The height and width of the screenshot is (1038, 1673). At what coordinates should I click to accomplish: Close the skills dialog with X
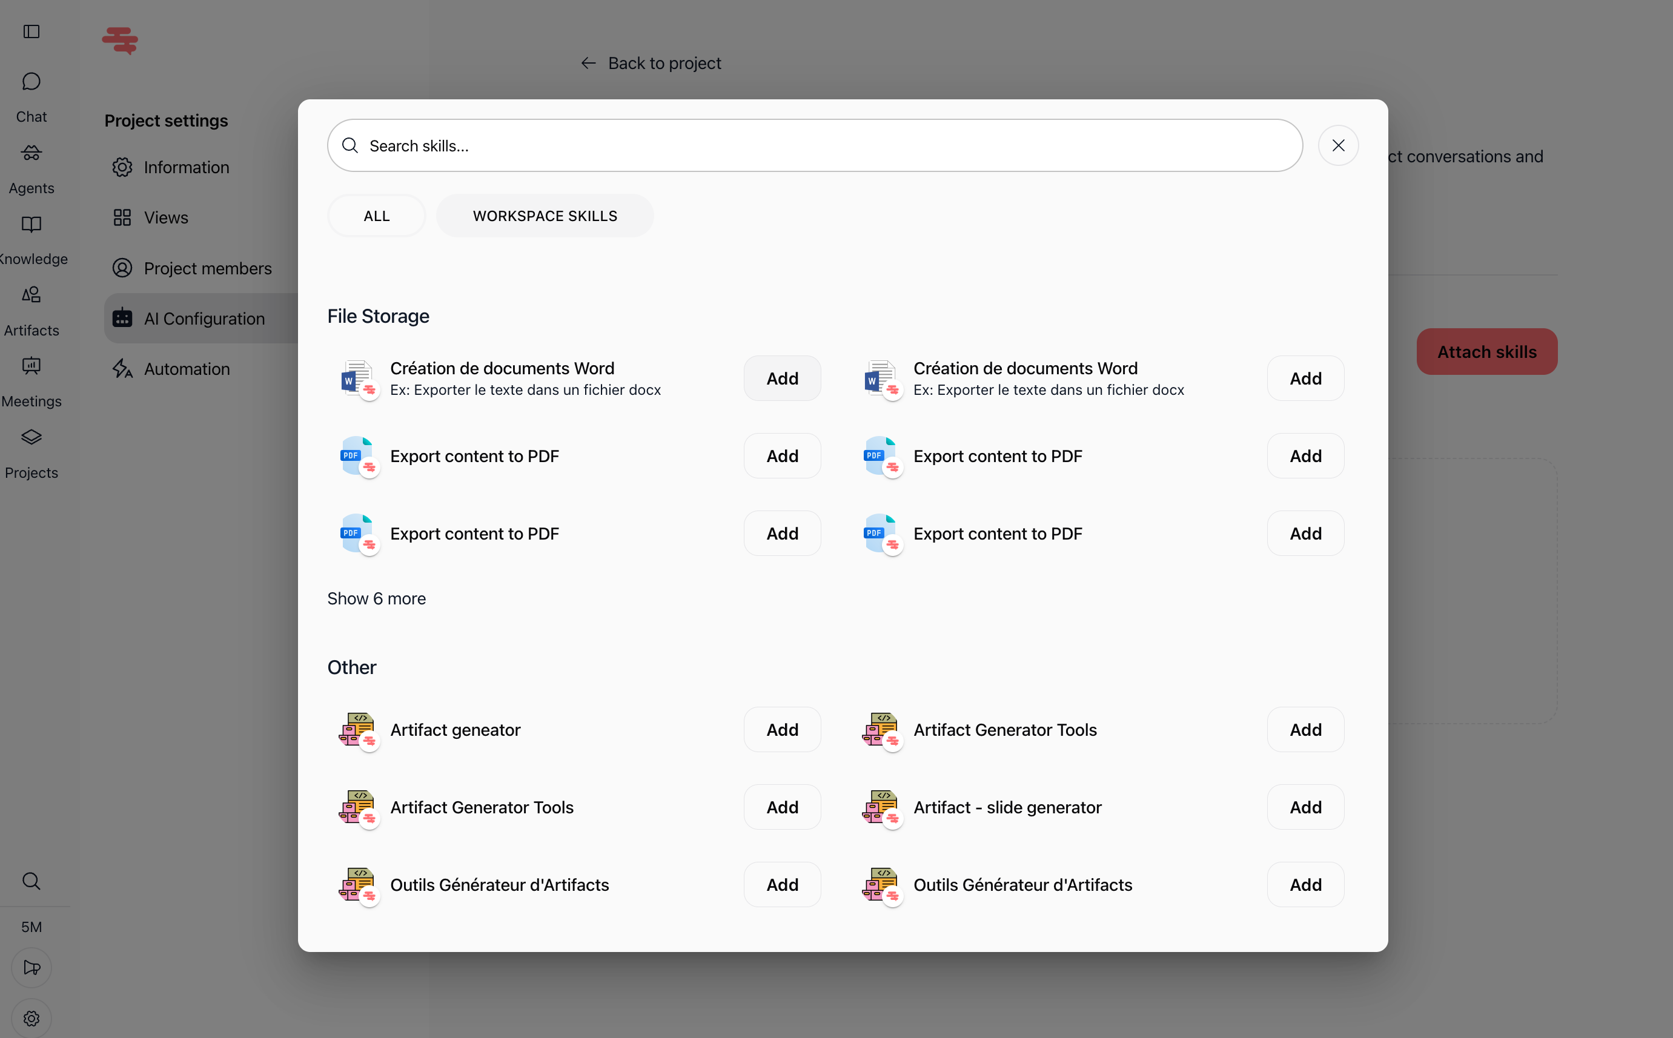coord(1338,145)
